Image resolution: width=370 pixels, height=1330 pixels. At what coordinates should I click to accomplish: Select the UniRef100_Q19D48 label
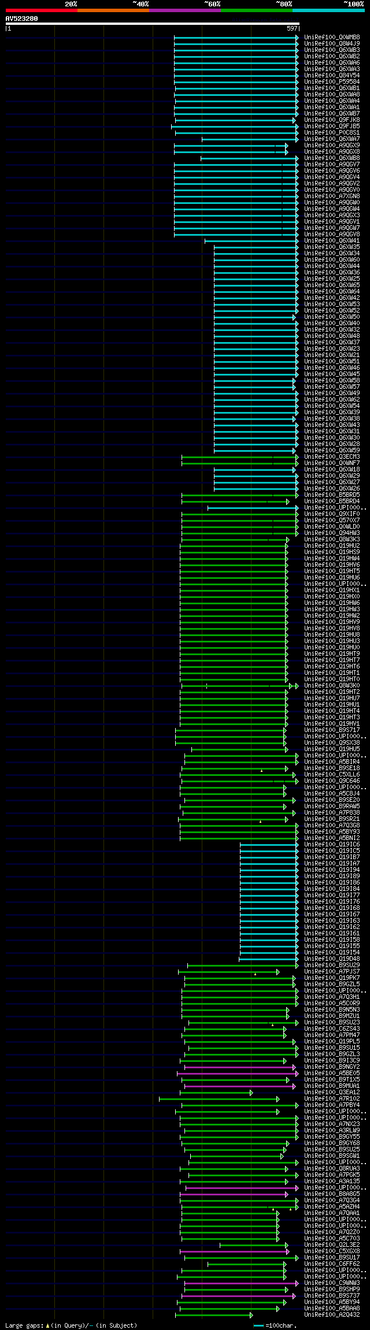[x=332, y=959]
